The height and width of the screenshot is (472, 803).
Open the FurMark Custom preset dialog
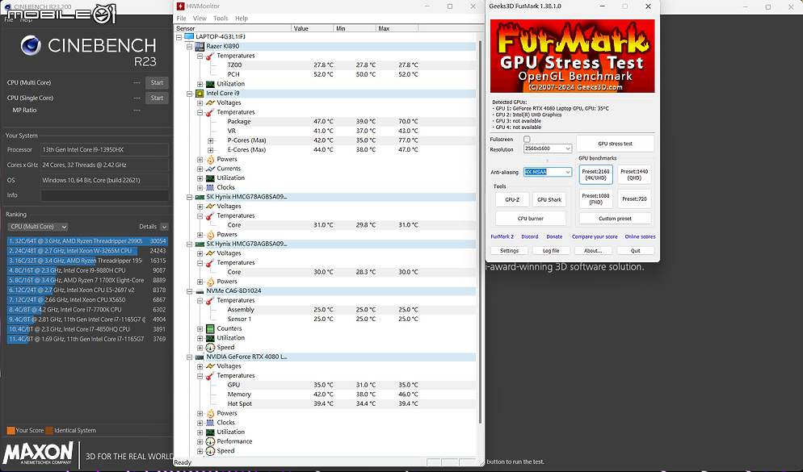615,219
